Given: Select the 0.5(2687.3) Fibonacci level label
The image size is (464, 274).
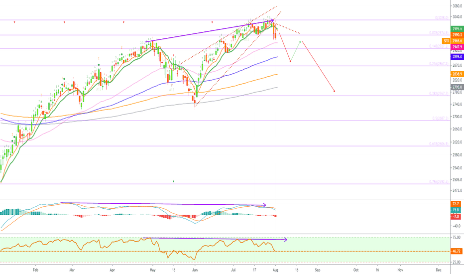Looking at the screenshot, I should (441, 118).
